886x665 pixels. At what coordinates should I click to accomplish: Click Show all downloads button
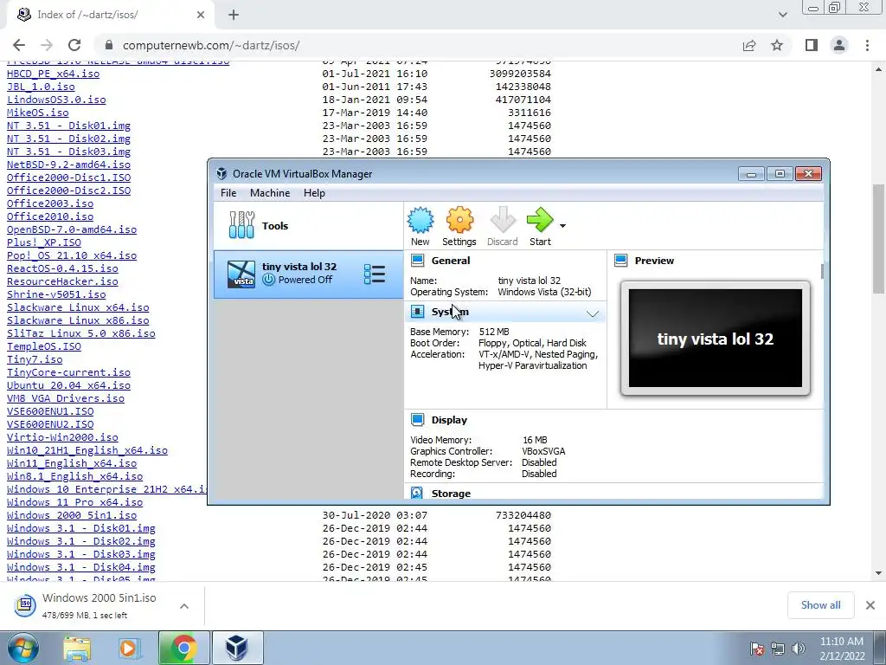(820, 605)
